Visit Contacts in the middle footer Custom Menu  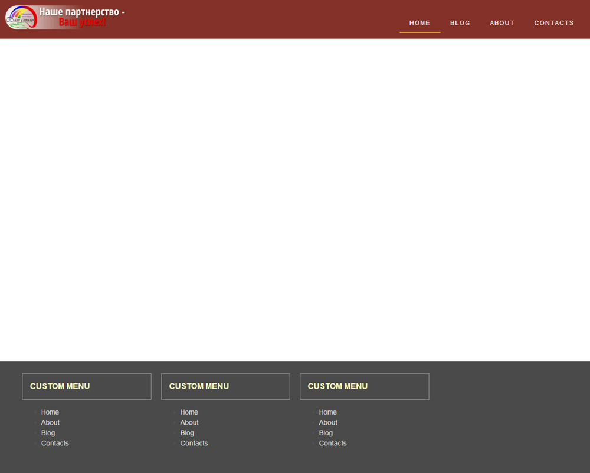[x=194, y=443]
